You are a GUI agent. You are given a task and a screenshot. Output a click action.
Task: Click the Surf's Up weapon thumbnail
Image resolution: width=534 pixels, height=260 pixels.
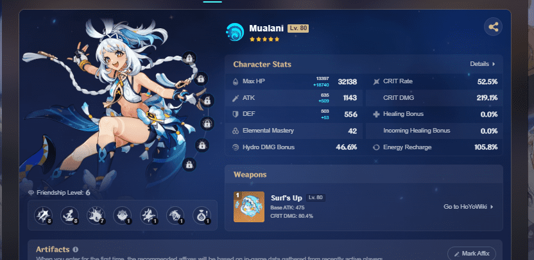(x=249, y=207)
